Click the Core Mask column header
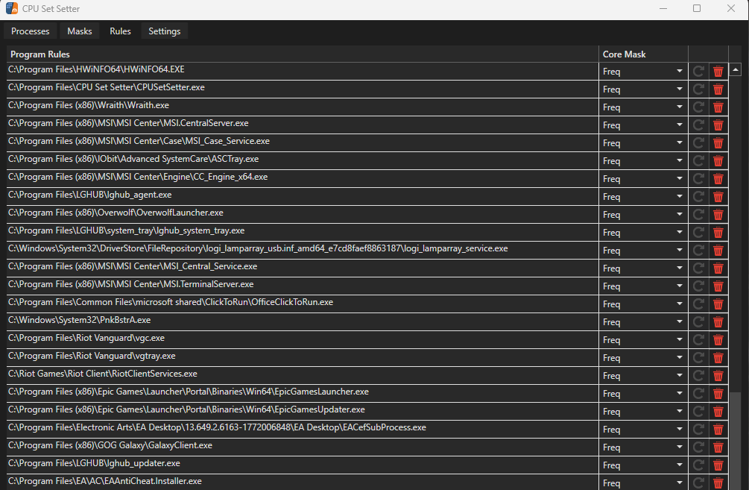This screenshot has height=490, width=749. point(643,54)
